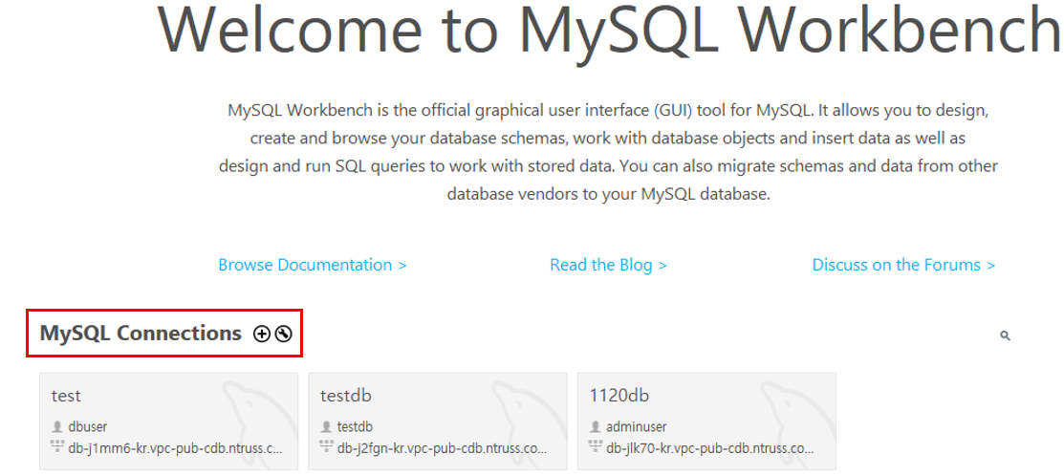Open Manage Connections wrench icon
The image size is (1064, 476).
point(284,334)
